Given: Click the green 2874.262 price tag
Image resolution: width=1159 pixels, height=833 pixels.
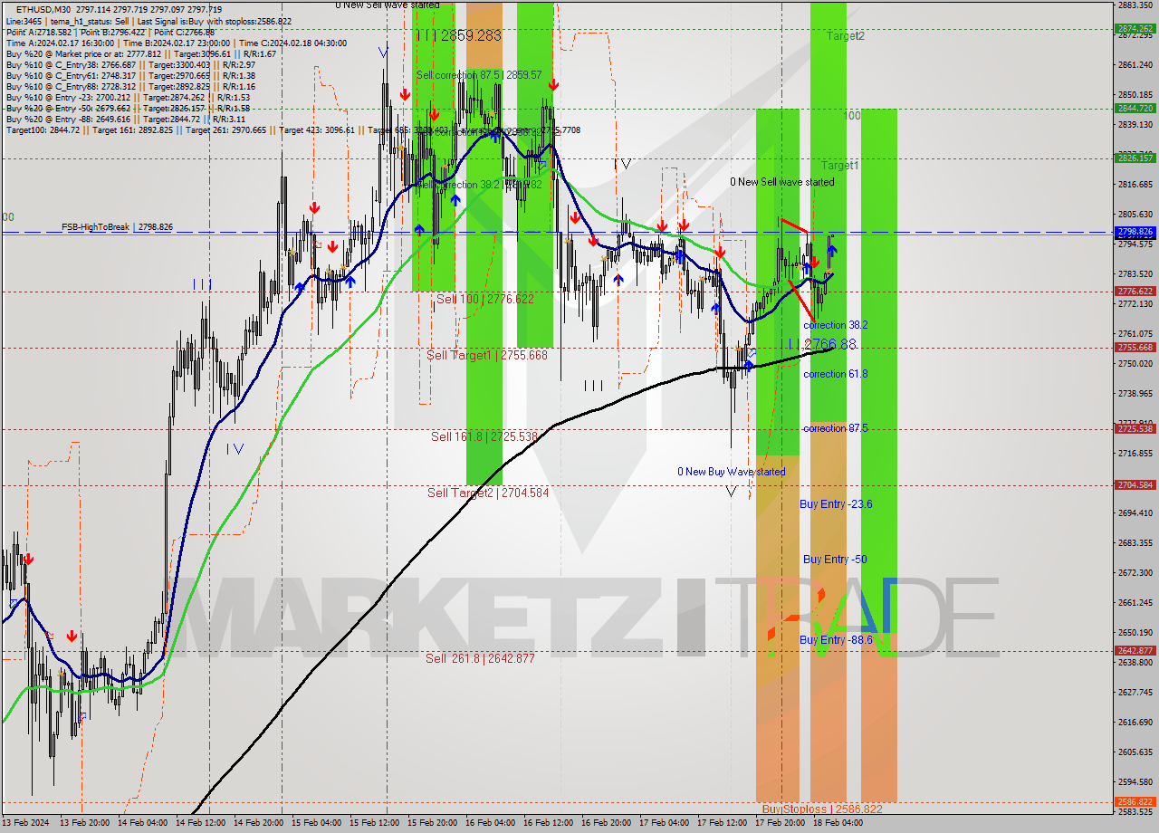Looking at the screenshot, I should 1135,28.
